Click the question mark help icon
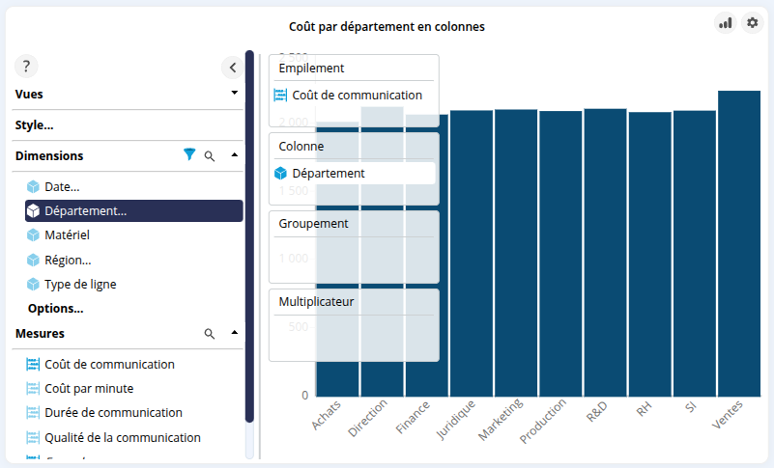The image size is (774, 468). (26, 67)
